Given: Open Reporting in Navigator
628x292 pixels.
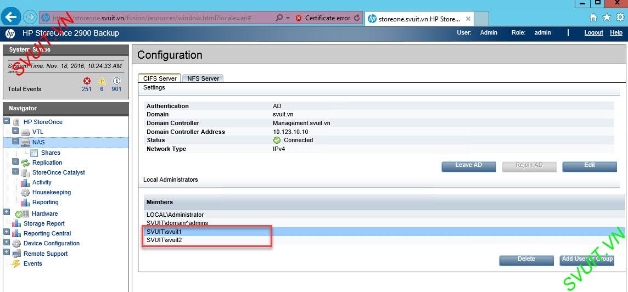Looking at the screenshot, I should [x=45, y=203].
